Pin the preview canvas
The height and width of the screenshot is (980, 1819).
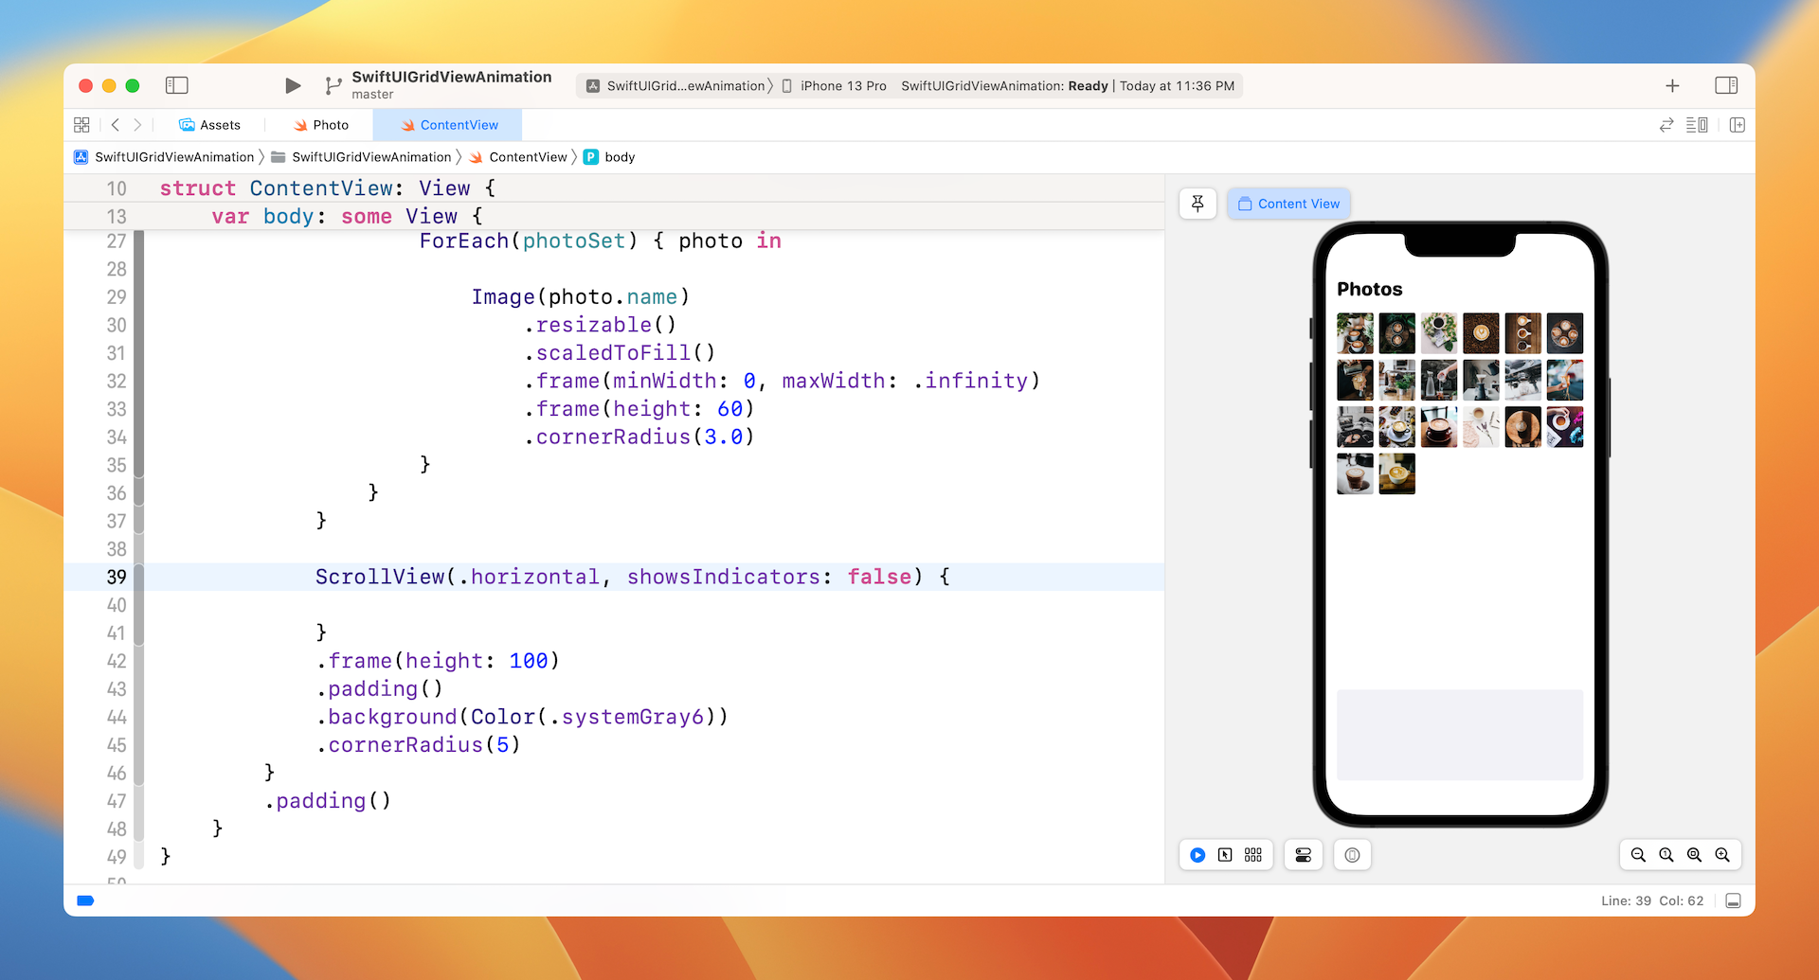[1198, 204]
